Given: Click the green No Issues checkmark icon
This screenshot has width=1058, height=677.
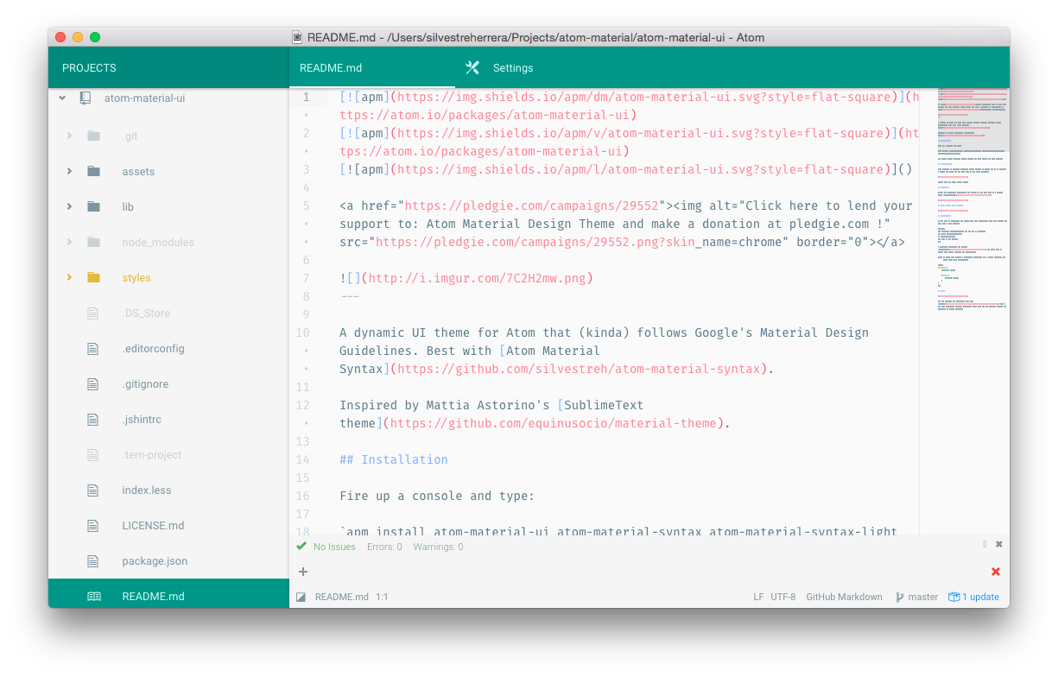Looking at the screenshot, I should (301, 546).
